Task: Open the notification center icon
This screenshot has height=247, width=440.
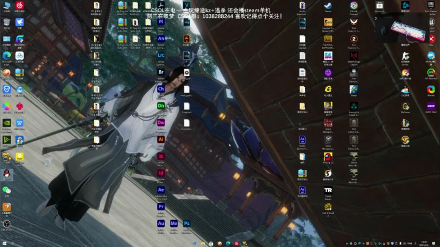Action: click(434, 243)
